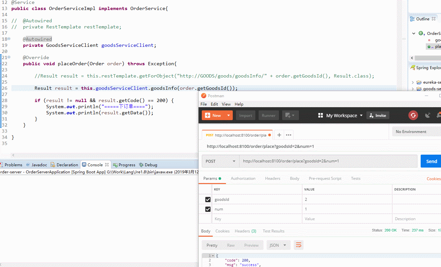Click the Runner button
The width and height of the screenshot is (441, 267).
(269, 115)
